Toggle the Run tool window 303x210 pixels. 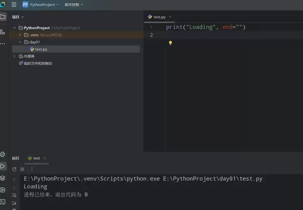3,166
